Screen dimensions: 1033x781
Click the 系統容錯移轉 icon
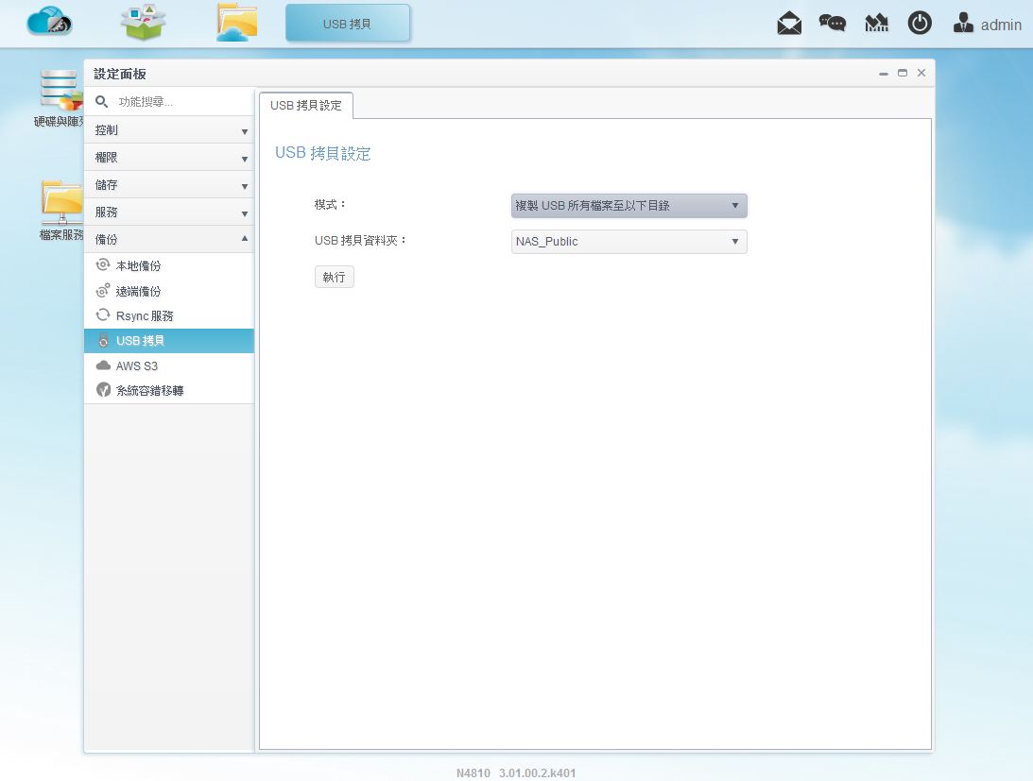103,390
